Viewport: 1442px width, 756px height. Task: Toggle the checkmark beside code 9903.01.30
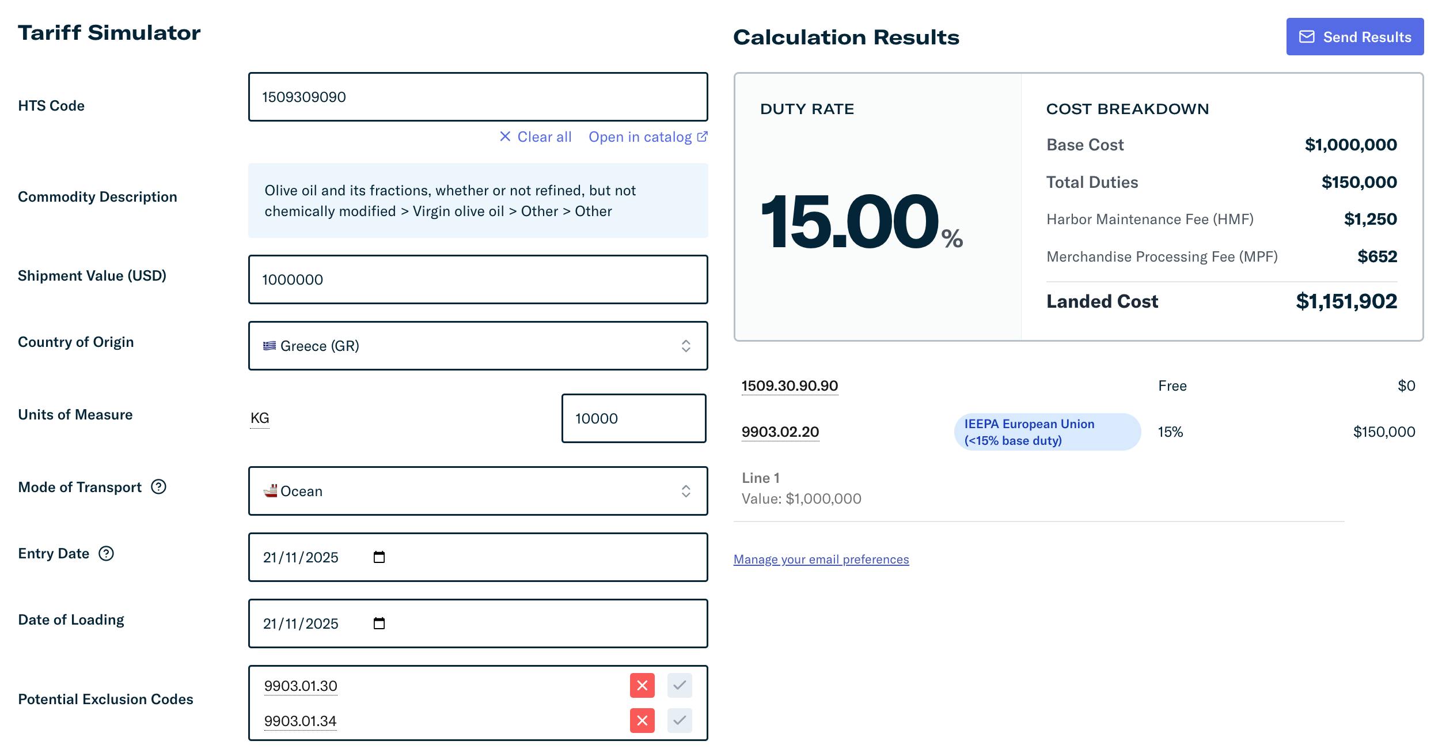680,686
